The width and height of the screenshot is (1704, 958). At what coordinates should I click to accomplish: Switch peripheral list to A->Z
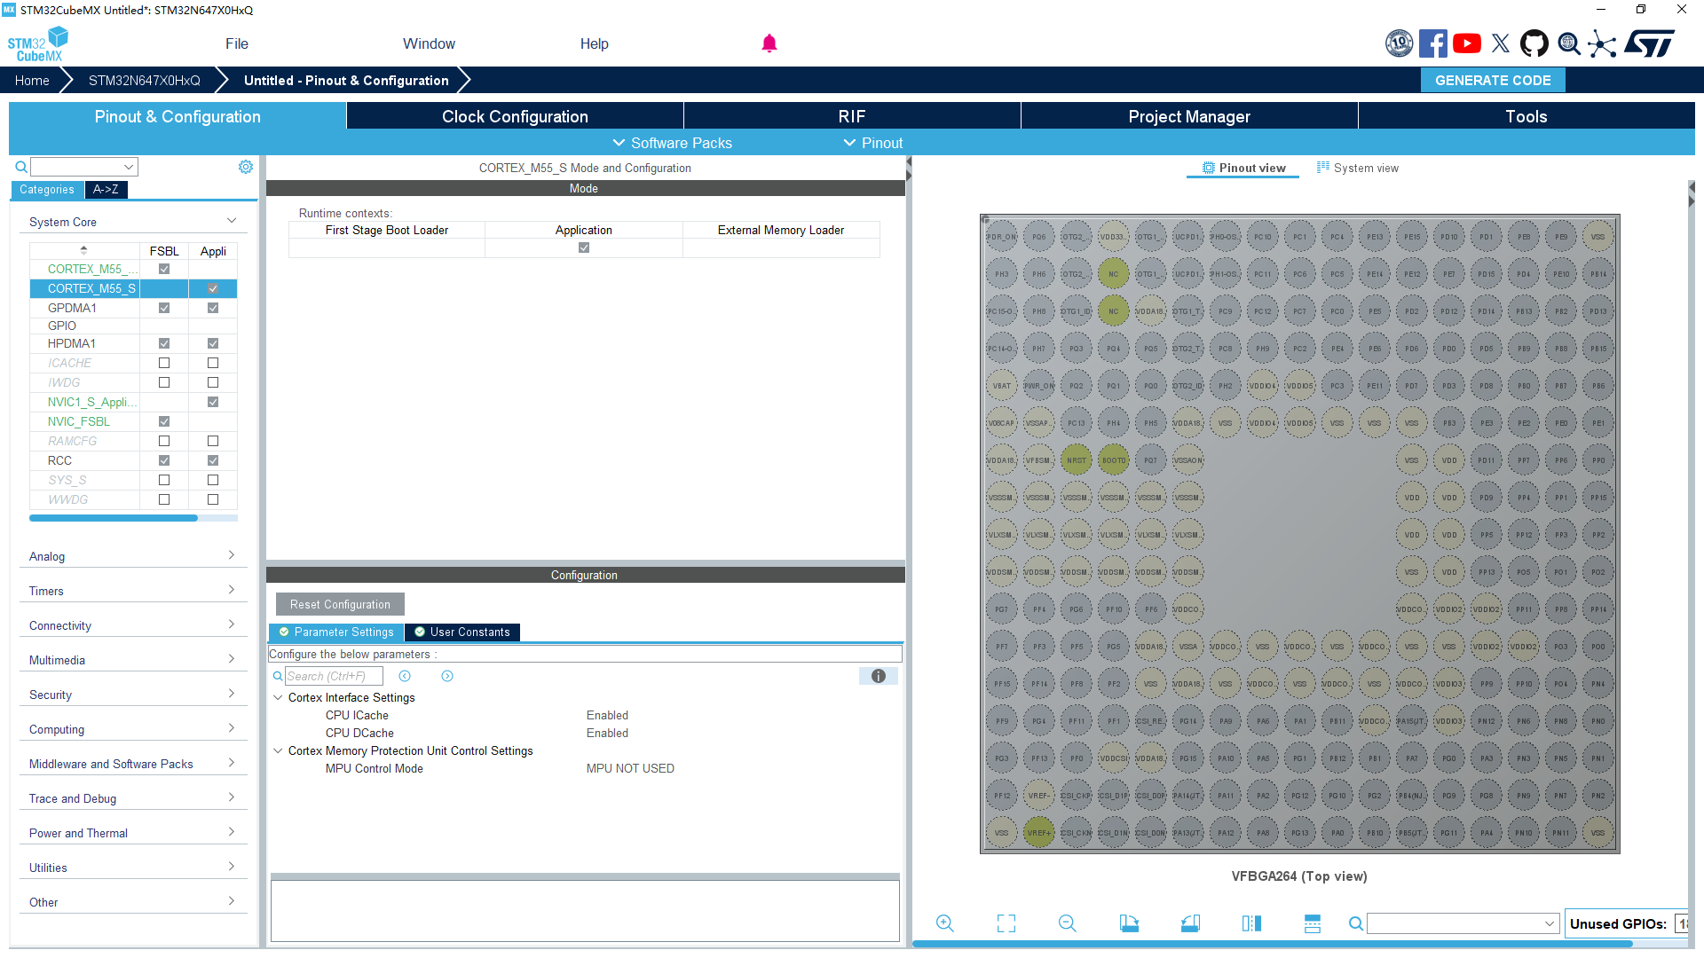[106, 189]
